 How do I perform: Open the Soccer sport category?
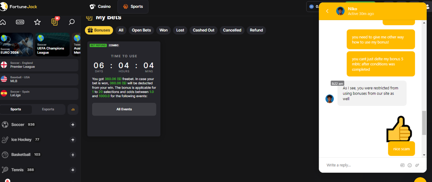tap(17, 124)
